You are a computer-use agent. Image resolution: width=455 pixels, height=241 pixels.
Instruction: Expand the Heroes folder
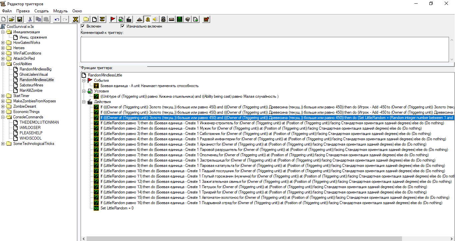pos(3,48)
